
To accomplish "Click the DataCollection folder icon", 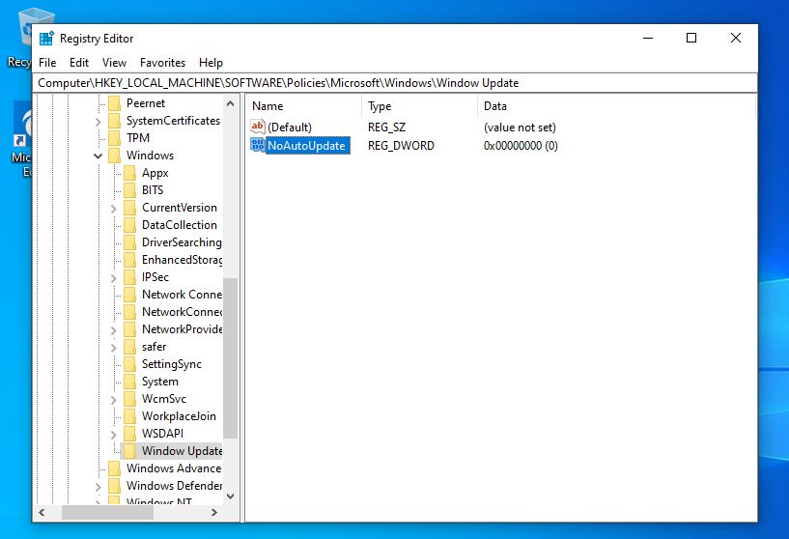I will click(129, 225).
